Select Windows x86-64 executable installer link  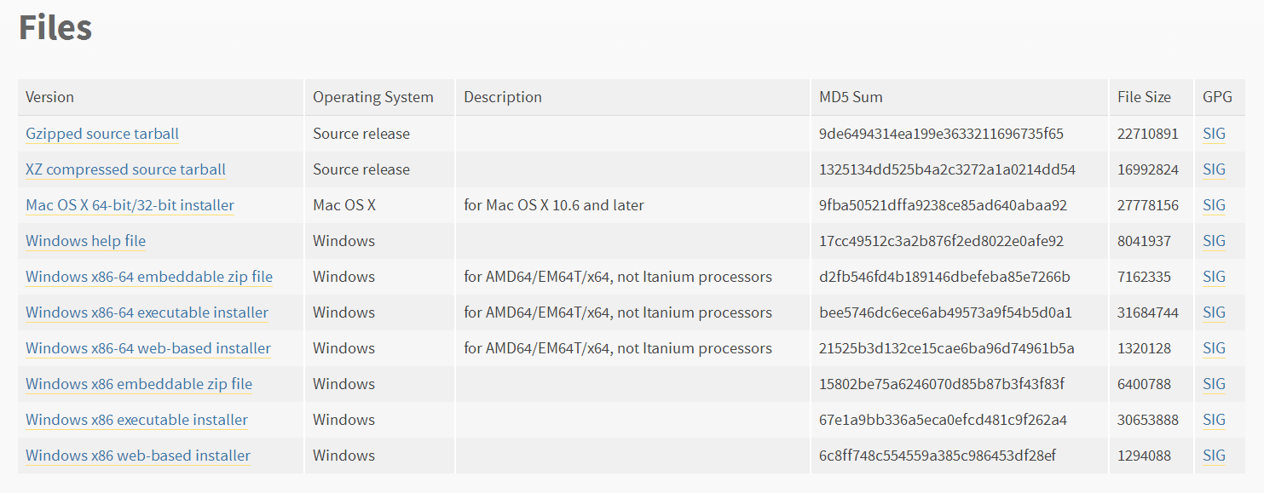coord(147,312)
